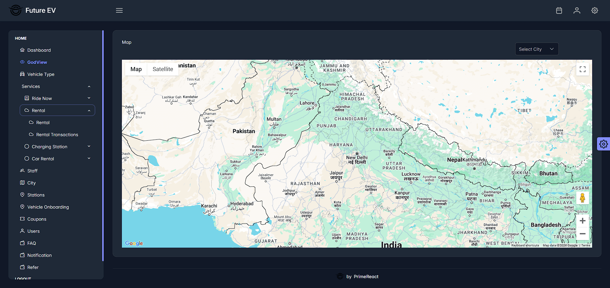Collapse the Services section chevron
Viewport: 610px width, 288px height.
tap(89, 86)
